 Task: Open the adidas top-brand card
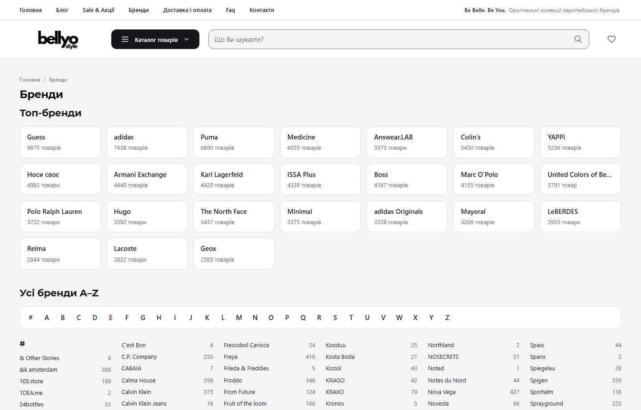coord(147,142)
